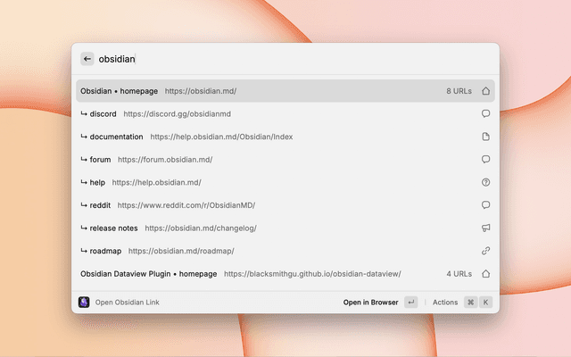Click the link icon on roadmap row
The height and width of the screenshot is (357, 571).
click(x=486, y=251)
